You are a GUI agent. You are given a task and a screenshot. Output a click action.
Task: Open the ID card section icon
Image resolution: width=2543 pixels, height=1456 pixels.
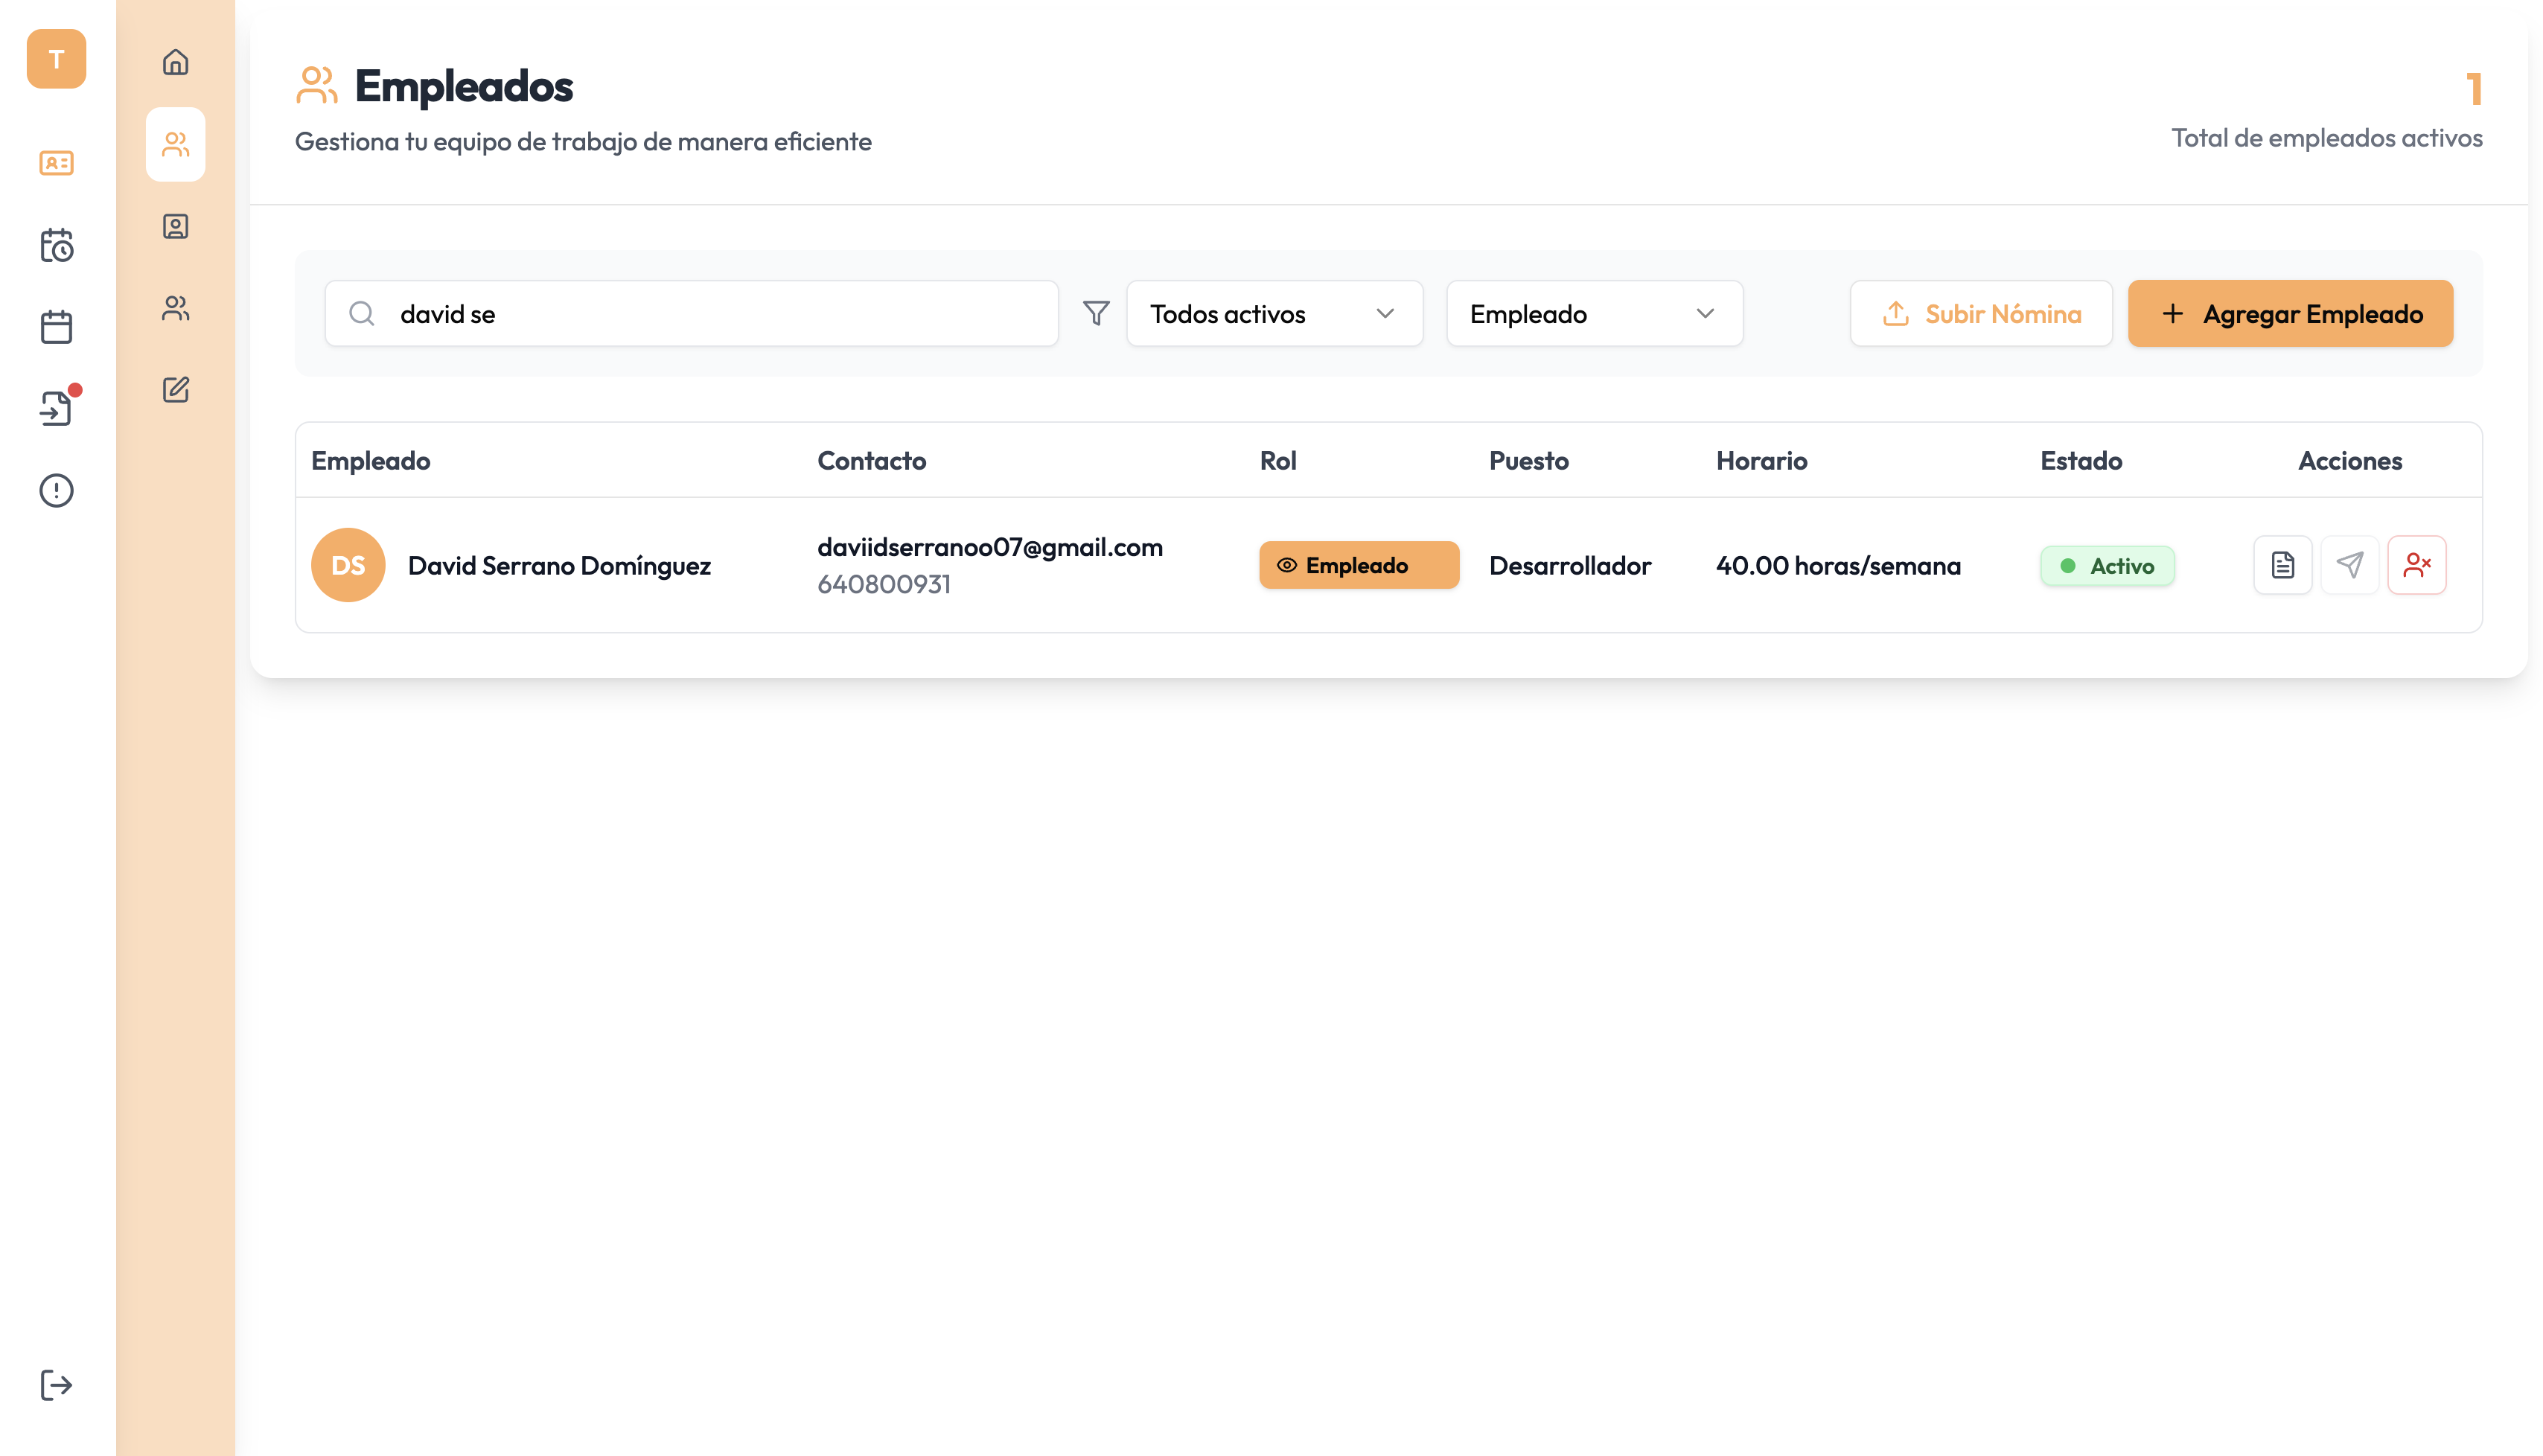click(56, 163)
